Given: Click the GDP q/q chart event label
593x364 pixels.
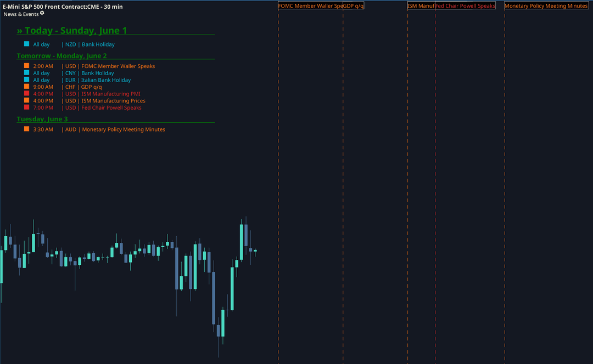Looking at the screenshot, I should [353, 5].
